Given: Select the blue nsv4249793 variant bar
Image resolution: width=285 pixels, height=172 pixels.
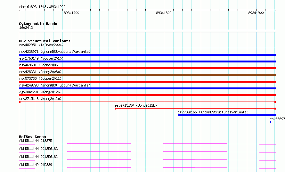Looking at the screenshot, I should 147,88.
